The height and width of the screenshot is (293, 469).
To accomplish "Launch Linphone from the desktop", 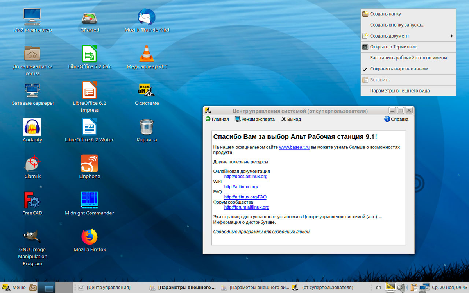I will tap(90, 163).
